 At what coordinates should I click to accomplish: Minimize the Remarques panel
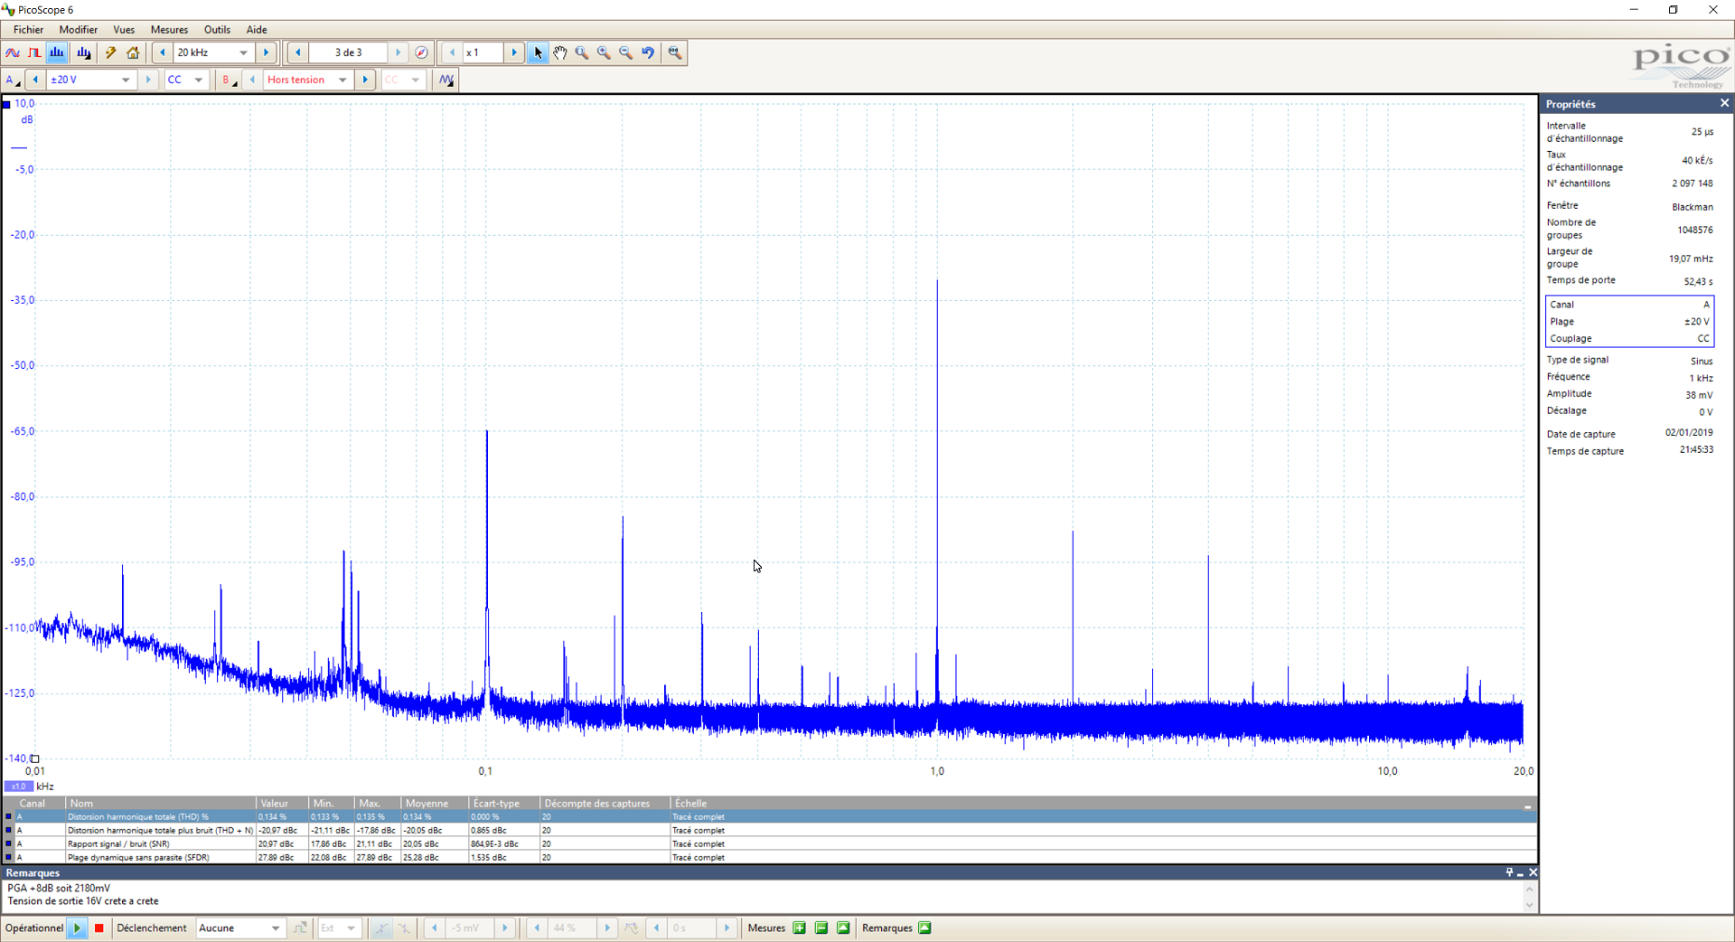pyautogui.click(x=1521, y=873)
